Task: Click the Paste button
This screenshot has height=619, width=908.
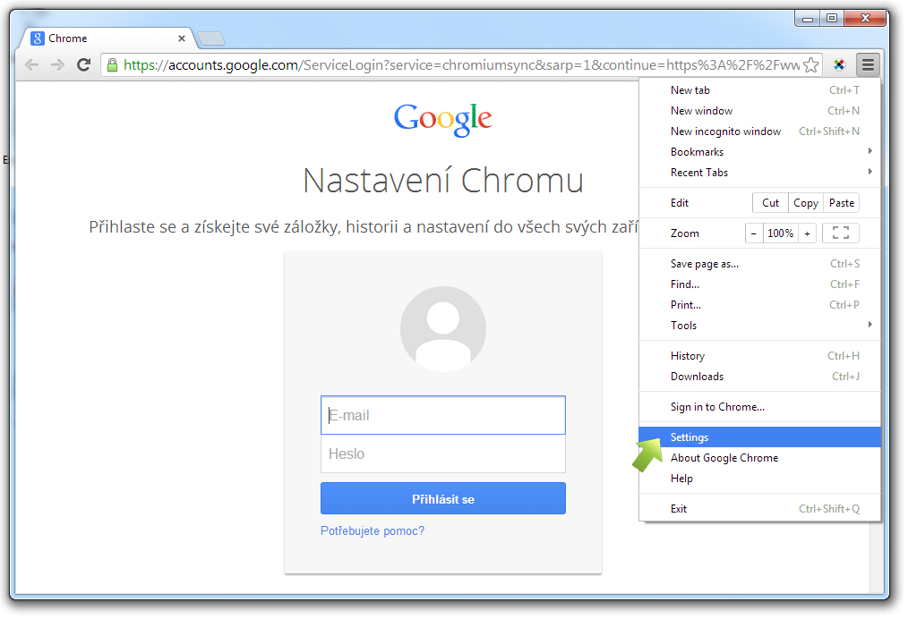Action: 842,203
